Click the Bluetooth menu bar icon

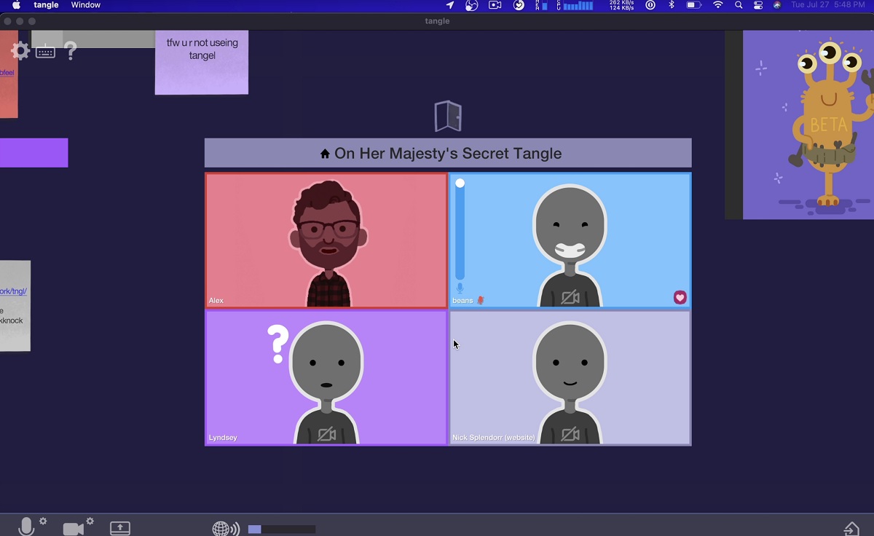[672, 5]
